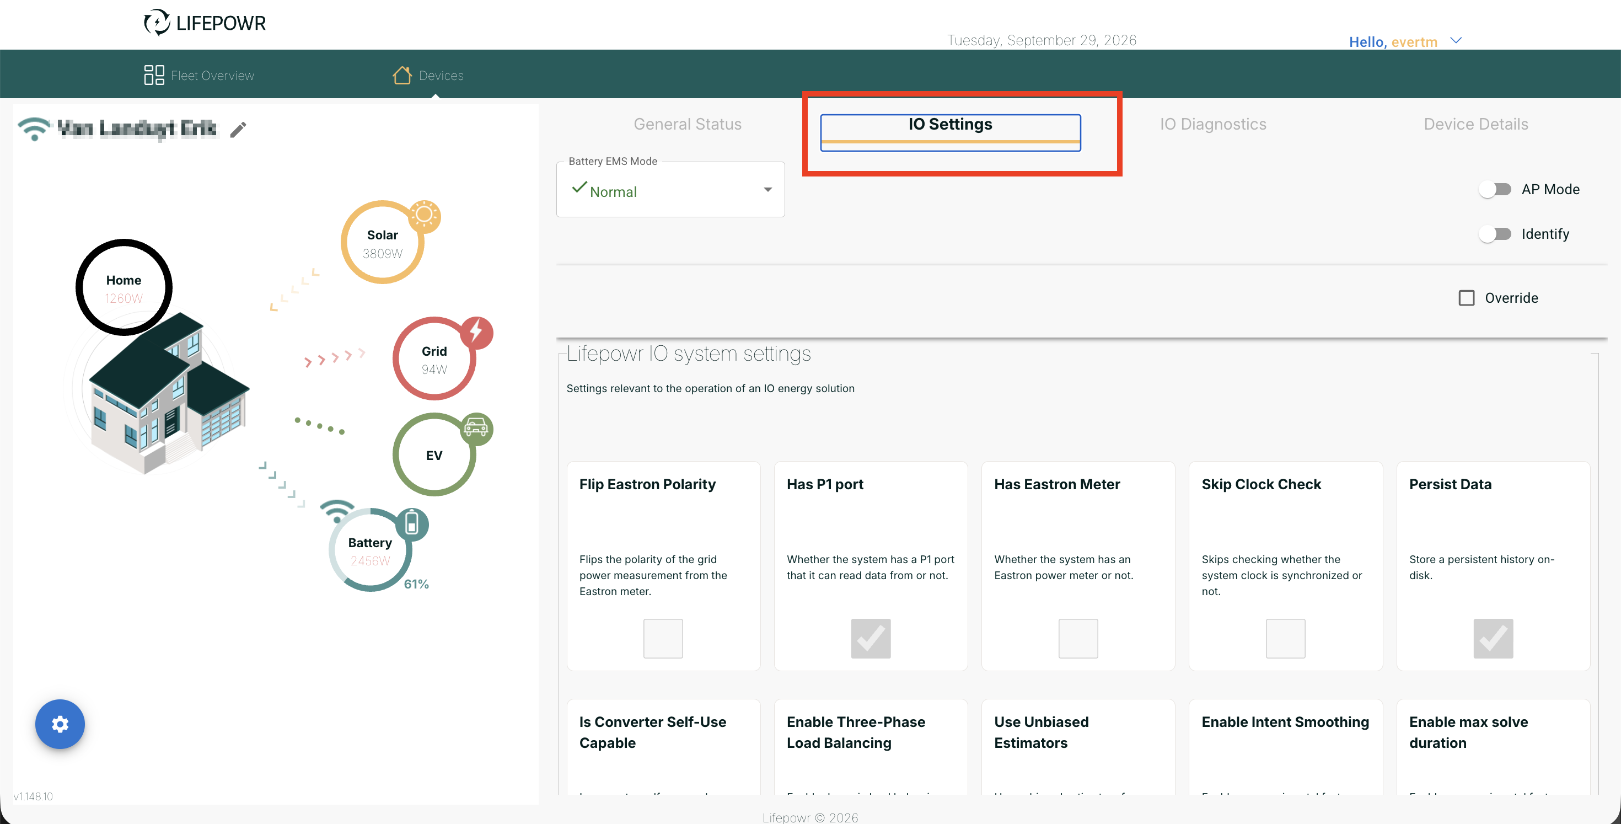This screenshot has height=824, width=1621.
Task: Select the EV circle
Action: click(x=434, y=454)
